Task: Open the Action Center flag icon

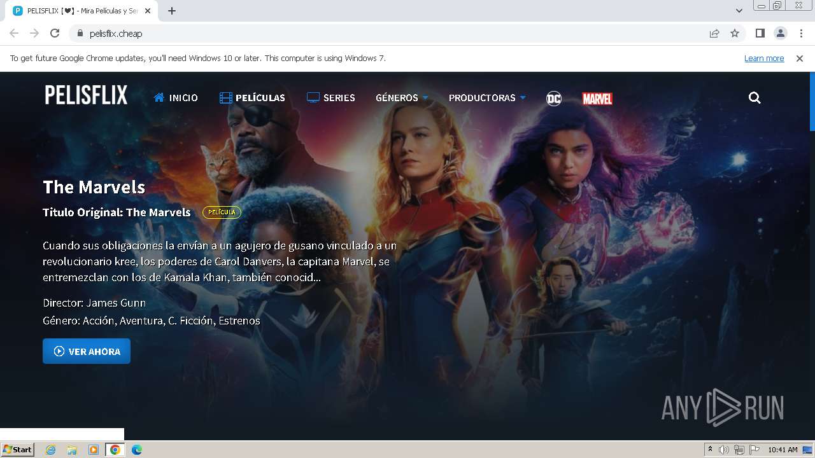Action: 754,450
